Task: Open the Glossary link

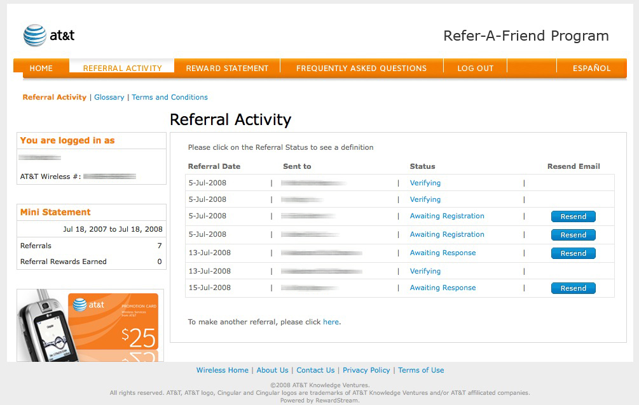Action: pyautogui.click(x=109, y=97)
